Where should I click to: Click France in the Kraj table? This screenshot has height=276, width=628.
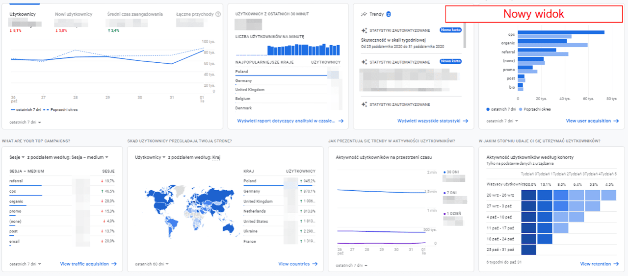[250, 242]
